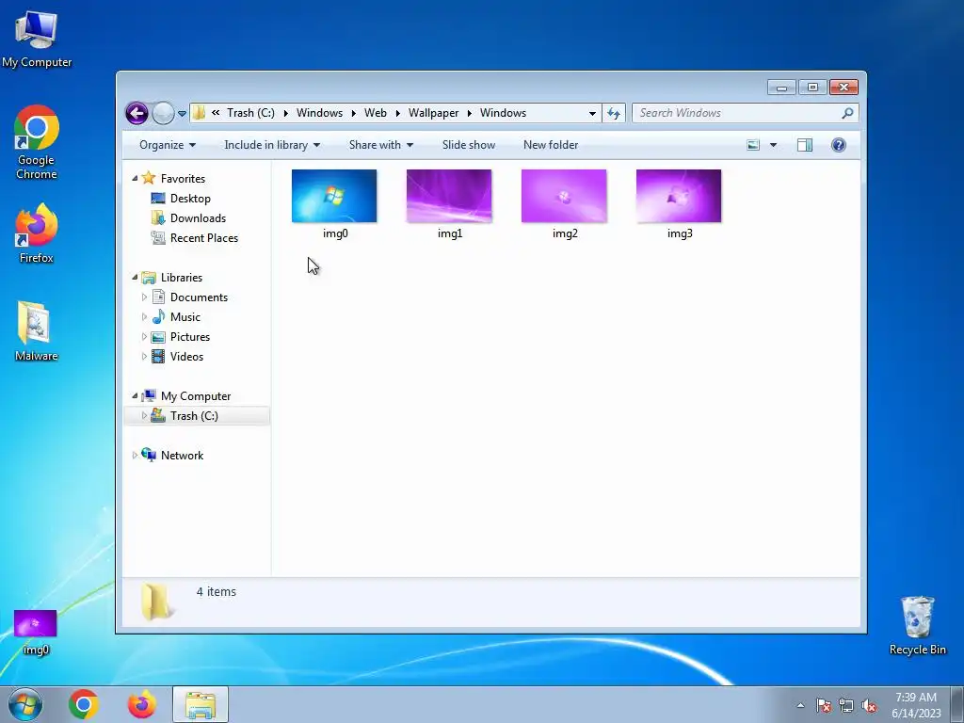
Task: Click Chrome icon in the taskbar
Action: click(x=84, y=704)
